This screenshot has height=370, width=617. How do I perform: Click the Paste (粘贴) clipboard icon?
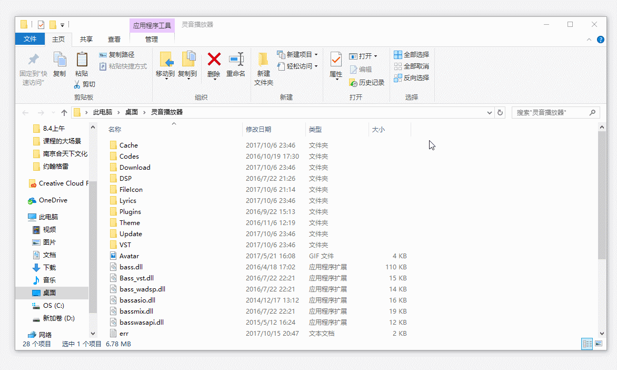coord(82,60)
